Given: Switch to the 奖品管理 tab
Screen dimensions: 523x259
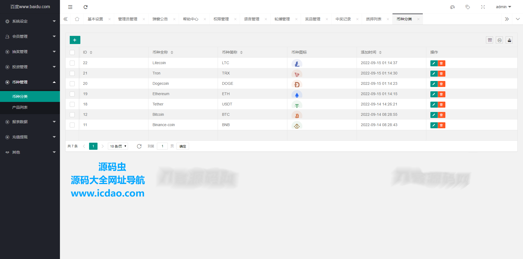Looking at the screenshot, I should pyautogui.click(x=313, y=19).
